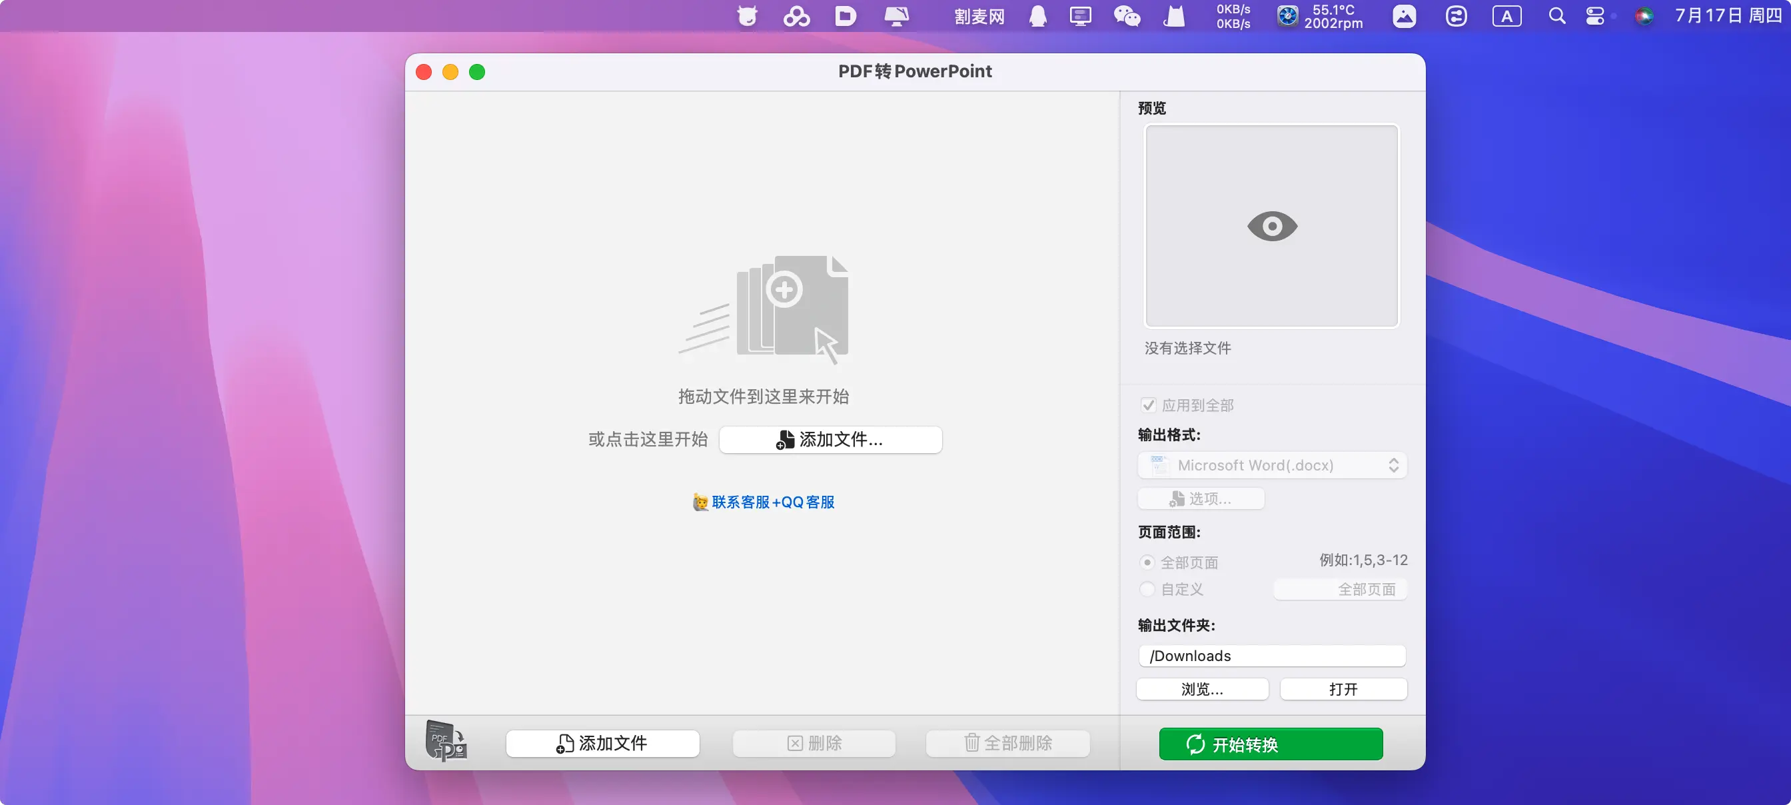
Task: Click the WeChat menu bar icon
Action: (x=1126, y=16)
